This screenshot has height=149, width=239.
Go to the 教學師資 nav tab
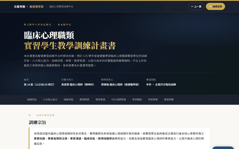point(84,99)
